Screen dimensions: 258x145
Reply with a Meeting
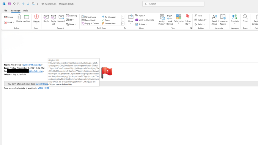pyautogui.click(x=71, y=16)
